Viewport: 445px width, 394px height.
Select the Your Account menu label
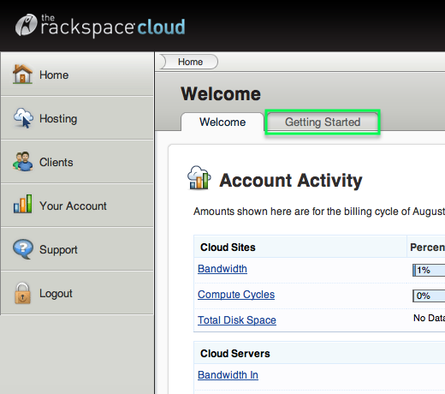(x=73, y=206)
